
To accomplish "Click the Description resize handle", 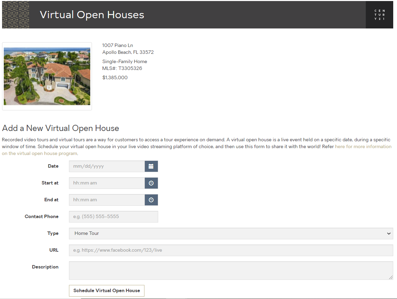I will (x=391, y=277).
